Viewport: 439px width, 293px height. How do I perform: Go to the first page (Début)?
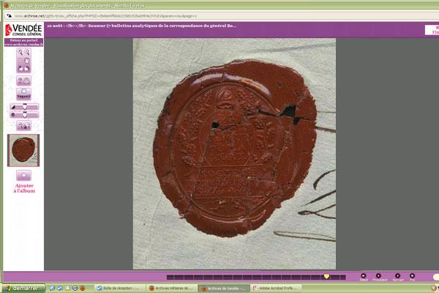(364, 277)
